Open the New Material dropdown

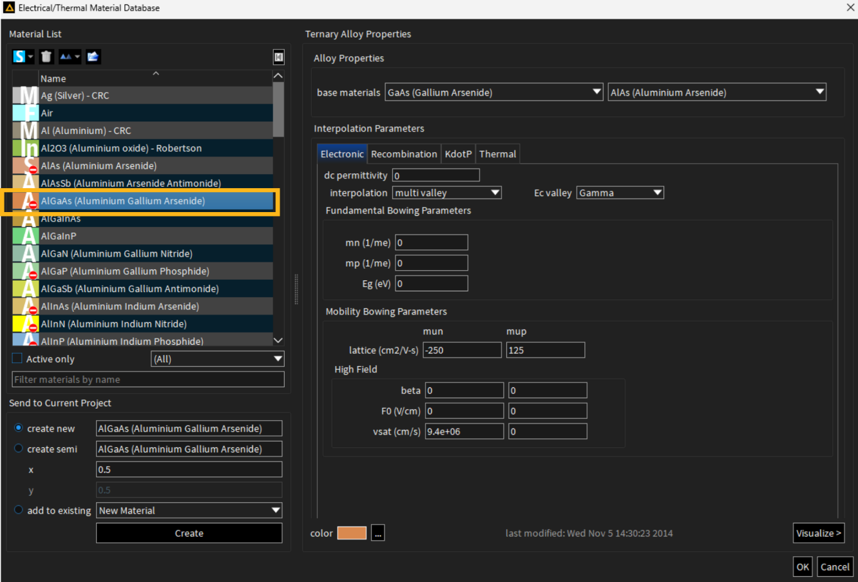tap(189, 510)
